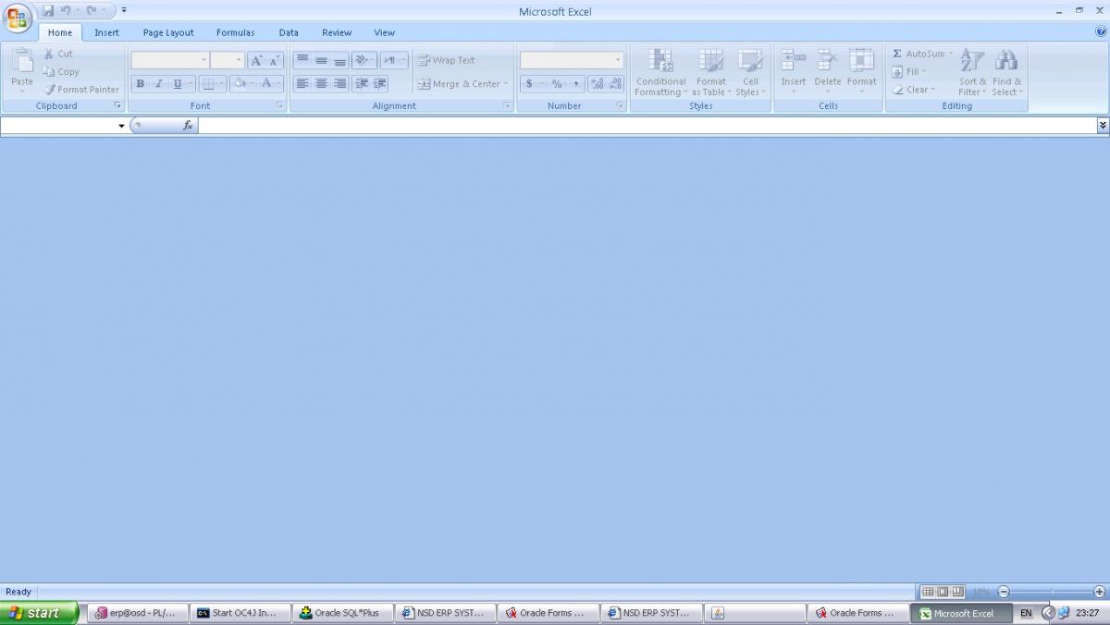Toggle Bold formatting button
The width and height of the screenshot is (1110, 625).
tap(140, 84)
